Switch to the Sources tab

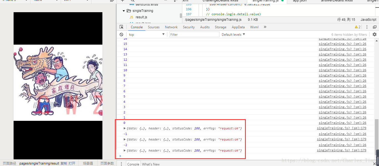154,27
